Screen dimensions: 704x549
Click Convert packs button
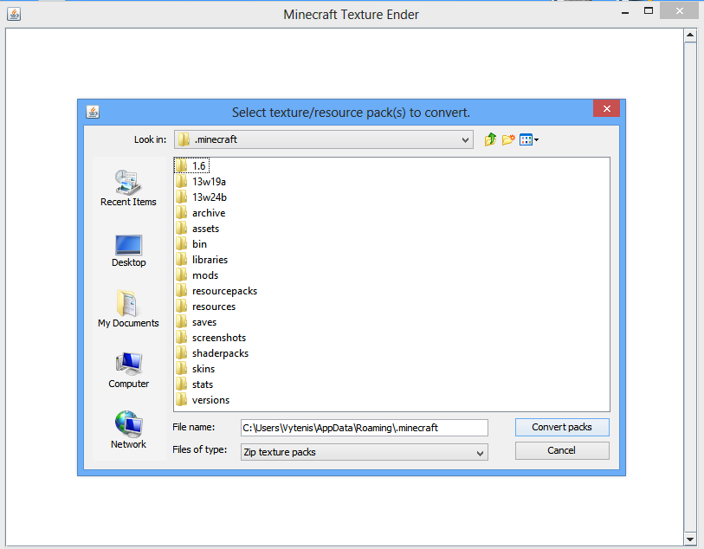[x=562, y=428]
